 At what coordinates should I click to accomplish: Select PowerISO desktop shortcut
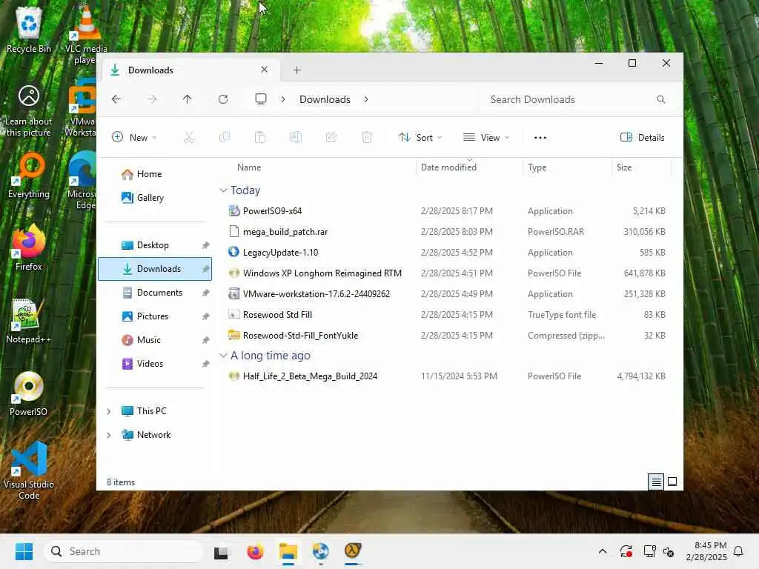click(x=29, y=394)
